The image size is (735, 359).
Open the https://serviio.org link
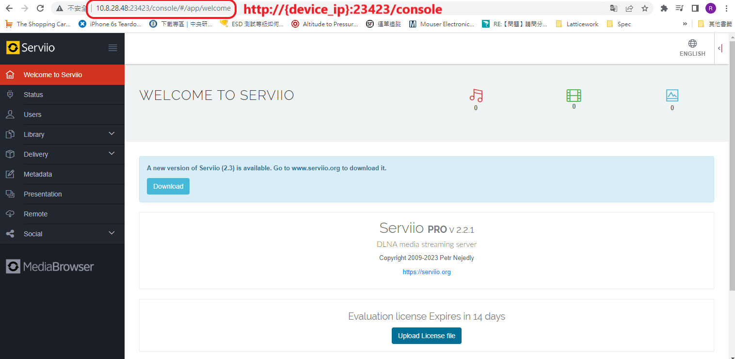tap(427, 272)
